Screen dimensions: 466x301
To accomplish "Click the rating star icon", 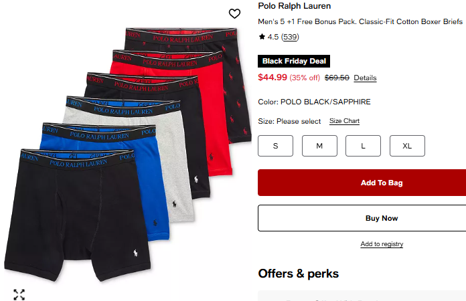I will (x=262, y=37).
